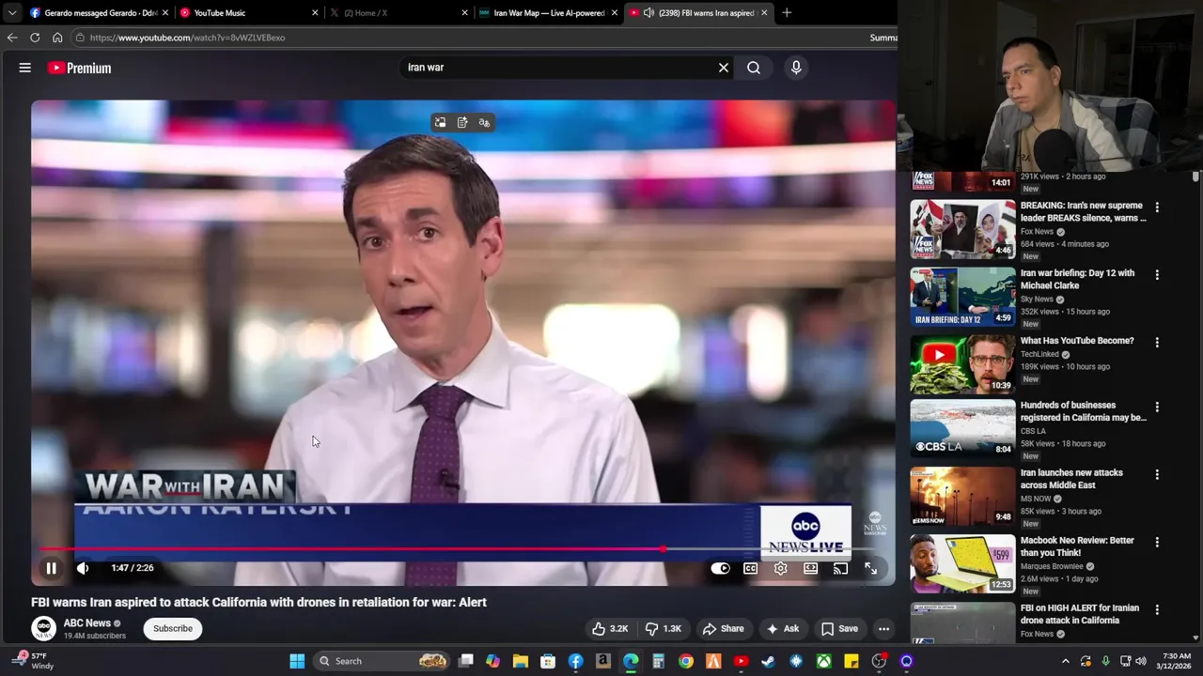Open Xbox app from the taskbar

coord(823,661)
